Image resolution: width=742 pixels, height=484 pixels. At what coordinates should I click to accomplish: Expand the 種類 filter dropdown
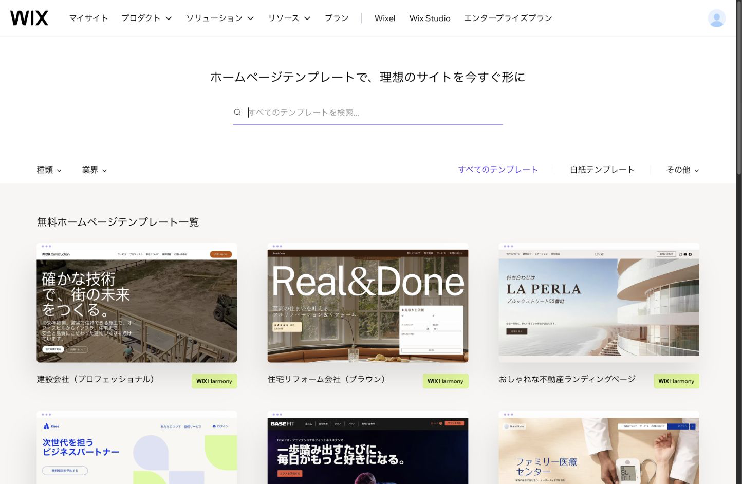coord(49,170)
